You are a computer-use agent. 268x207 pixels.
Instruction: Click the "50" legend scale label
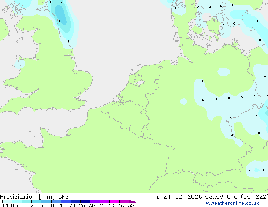(x=131, y=205)
